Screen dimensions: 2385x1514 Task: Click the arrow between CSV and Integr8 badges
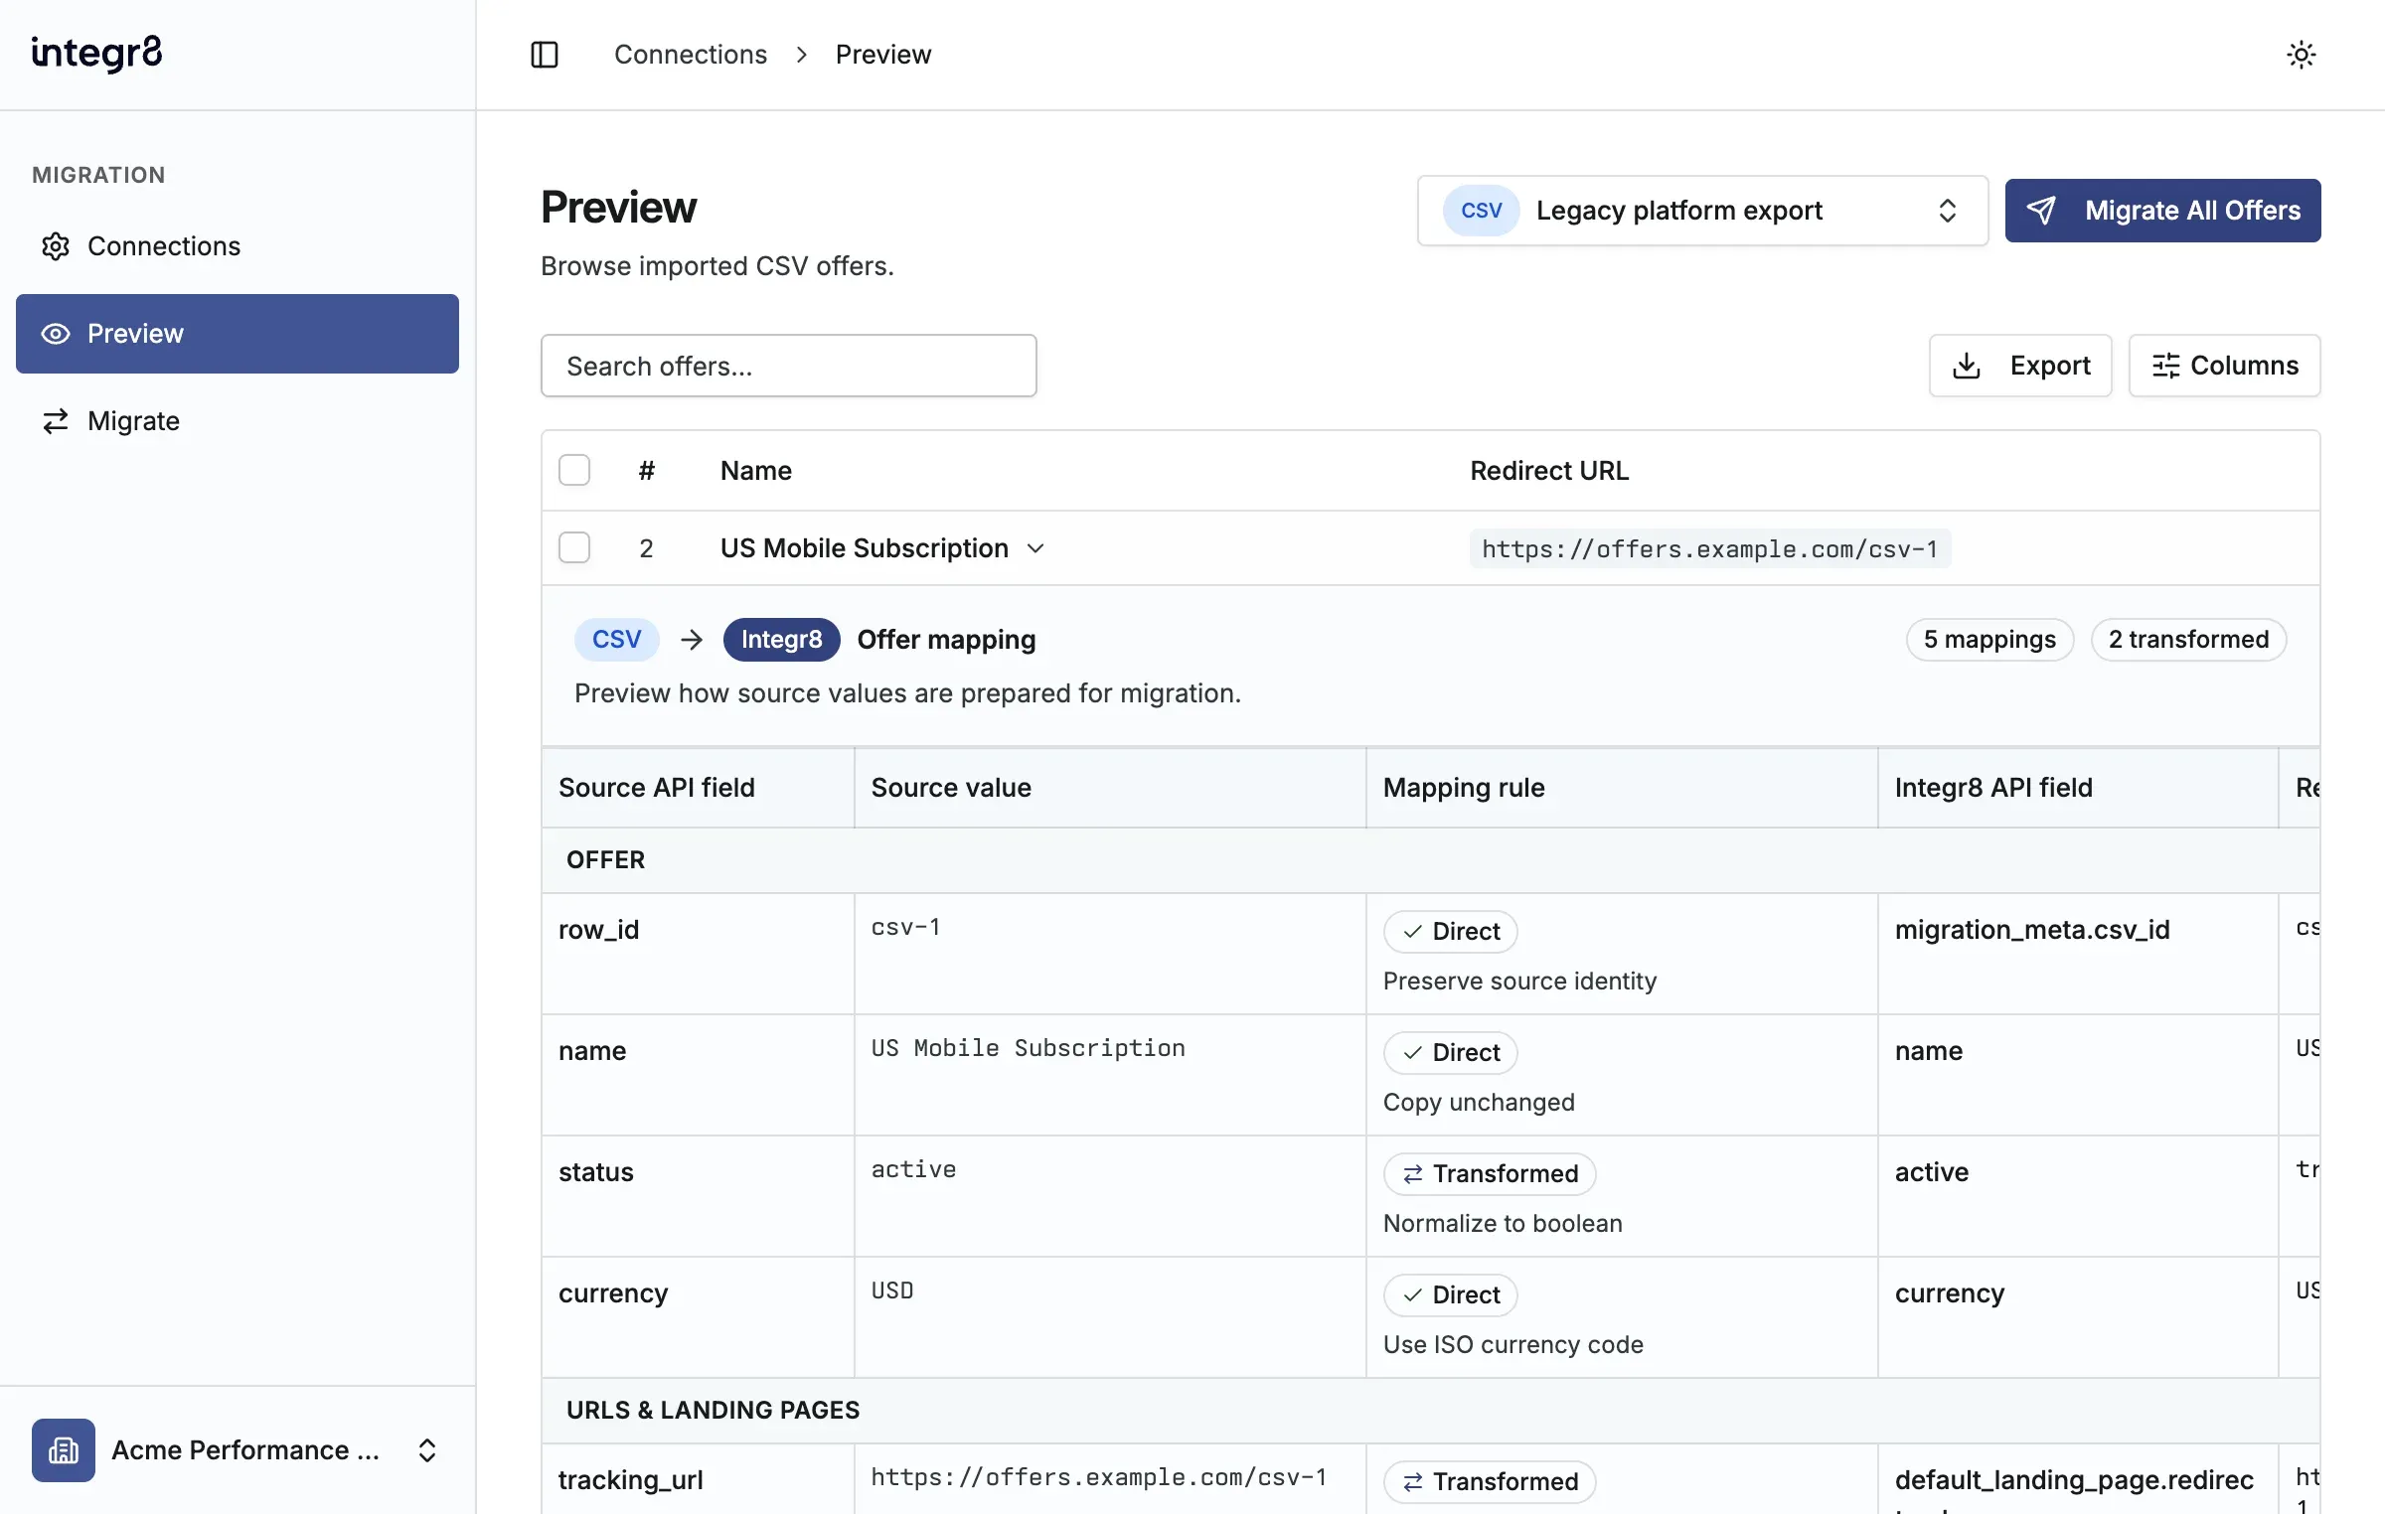point(692,640)
